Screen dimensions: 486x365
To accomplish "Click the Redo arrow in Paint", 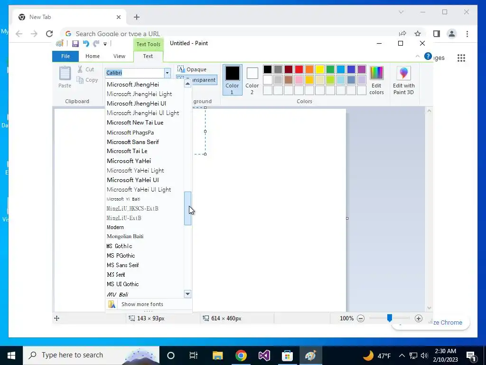I will point(96,44).
